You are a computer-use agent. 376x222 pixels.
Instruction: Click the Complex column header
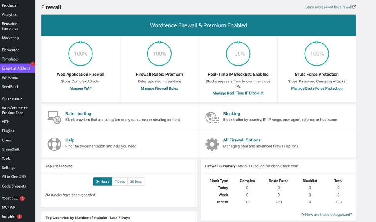247,181
